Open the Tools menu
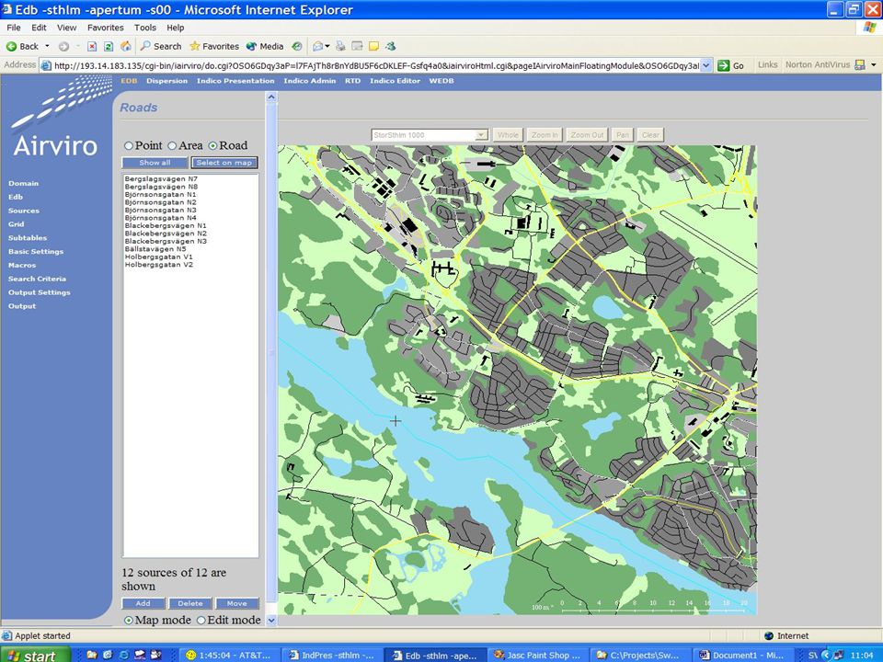This screenshot has height=662, width=883. pos(145,28)
